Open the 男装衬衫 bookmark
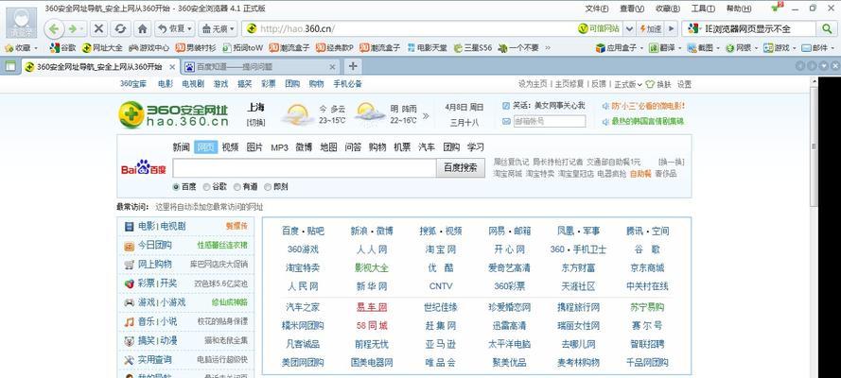 coord(196,47)
